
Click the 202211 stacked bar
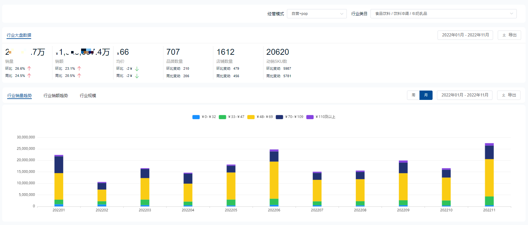[x=489, y=175]
